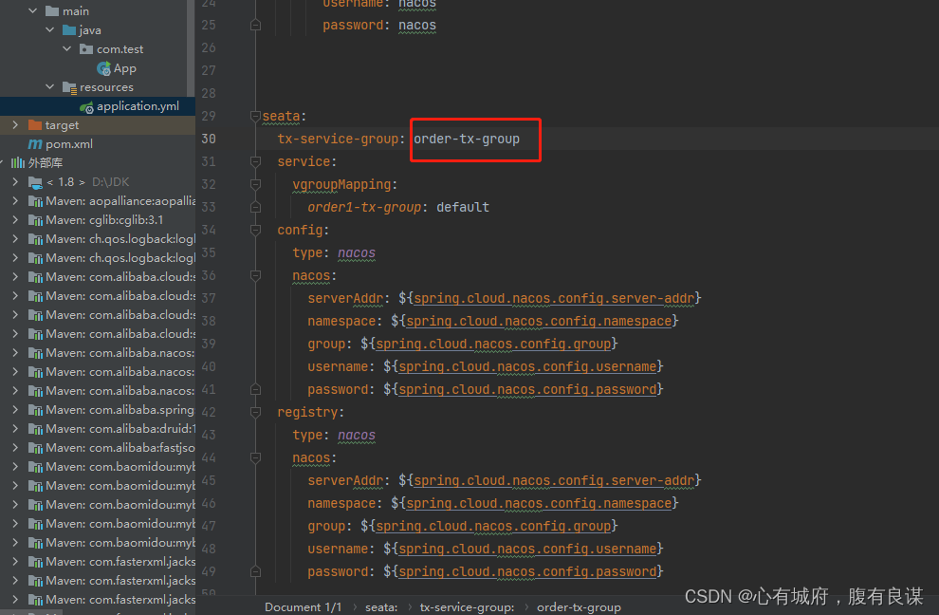Click the password value nacos on line 25

coord(417,26)
